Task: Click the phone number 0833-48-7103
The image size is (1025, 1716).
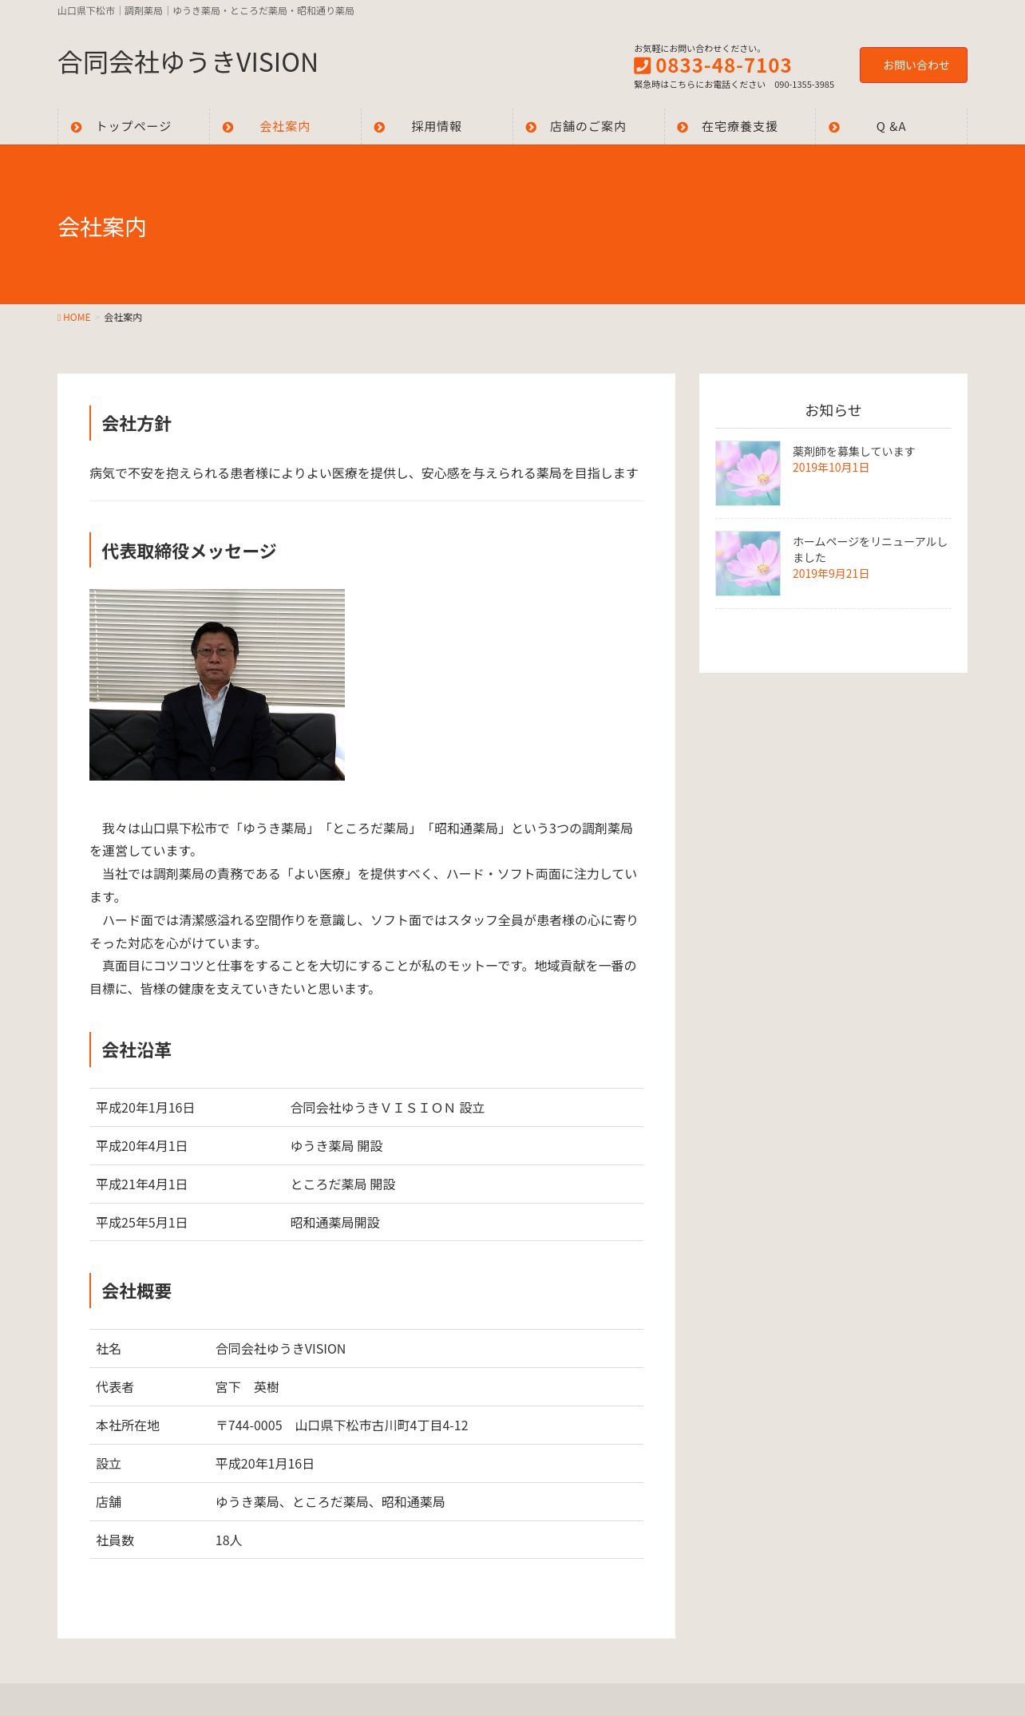Action: [x=723, y=65]
